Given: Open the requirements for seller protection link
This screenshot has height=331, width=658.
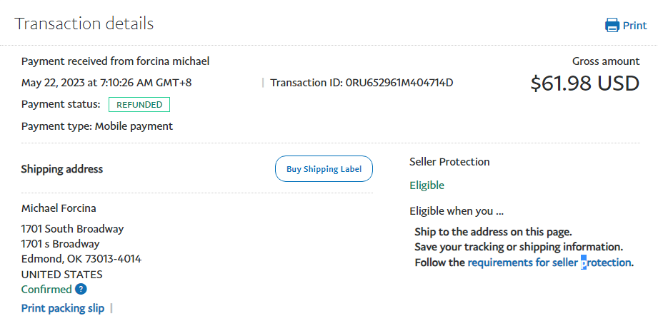Looking at the screenshot, I should click(549, 263).
